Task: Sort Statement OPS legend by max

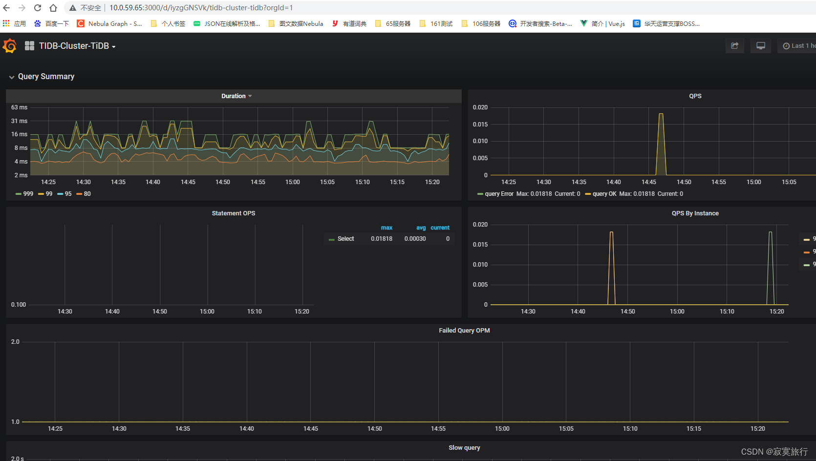Action: pyautogui.click(x=387, y=228)
